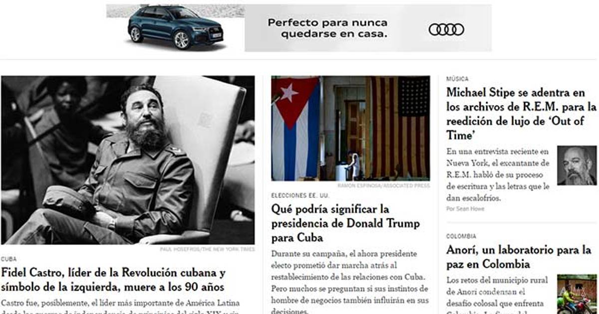Open 'Qué podría significar la presidencia de Donald Trump' headline
The width and height of the screenshot is (599, 314).
pos(345,223)
